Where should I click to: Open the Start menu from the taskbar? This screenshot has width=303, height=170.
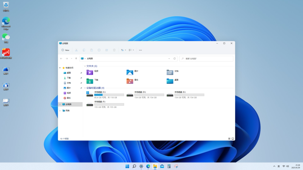coord(127,166)
